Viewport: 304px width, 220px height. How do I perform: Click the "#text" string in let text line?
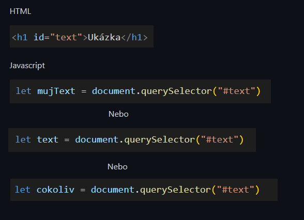tap(219, 139)
